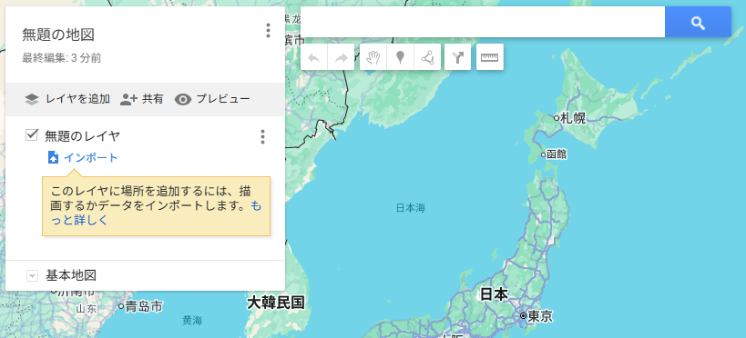Click the 無題のレイヤ layer name

tap(82, 136)
